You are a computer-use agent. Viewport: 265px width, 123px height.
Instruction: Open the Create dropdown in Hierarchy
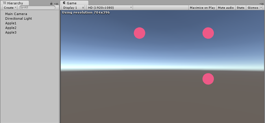(10, 8)
